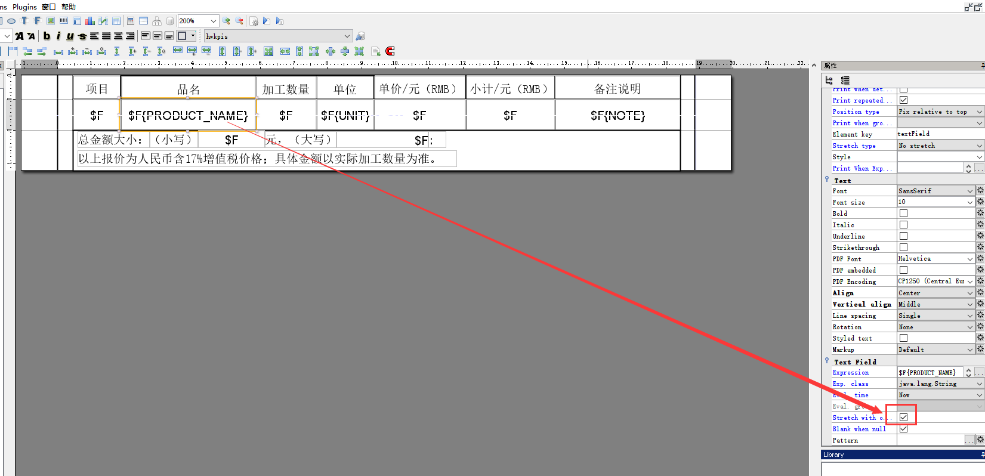985x476 pixels.
Task: Click the zoom in magnifier icon
Action: (x=226, y=21)
